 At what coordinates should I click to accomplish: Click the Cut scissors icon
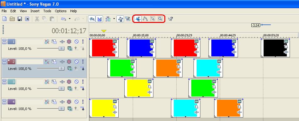pyautogui.click(x=37, y=19)
